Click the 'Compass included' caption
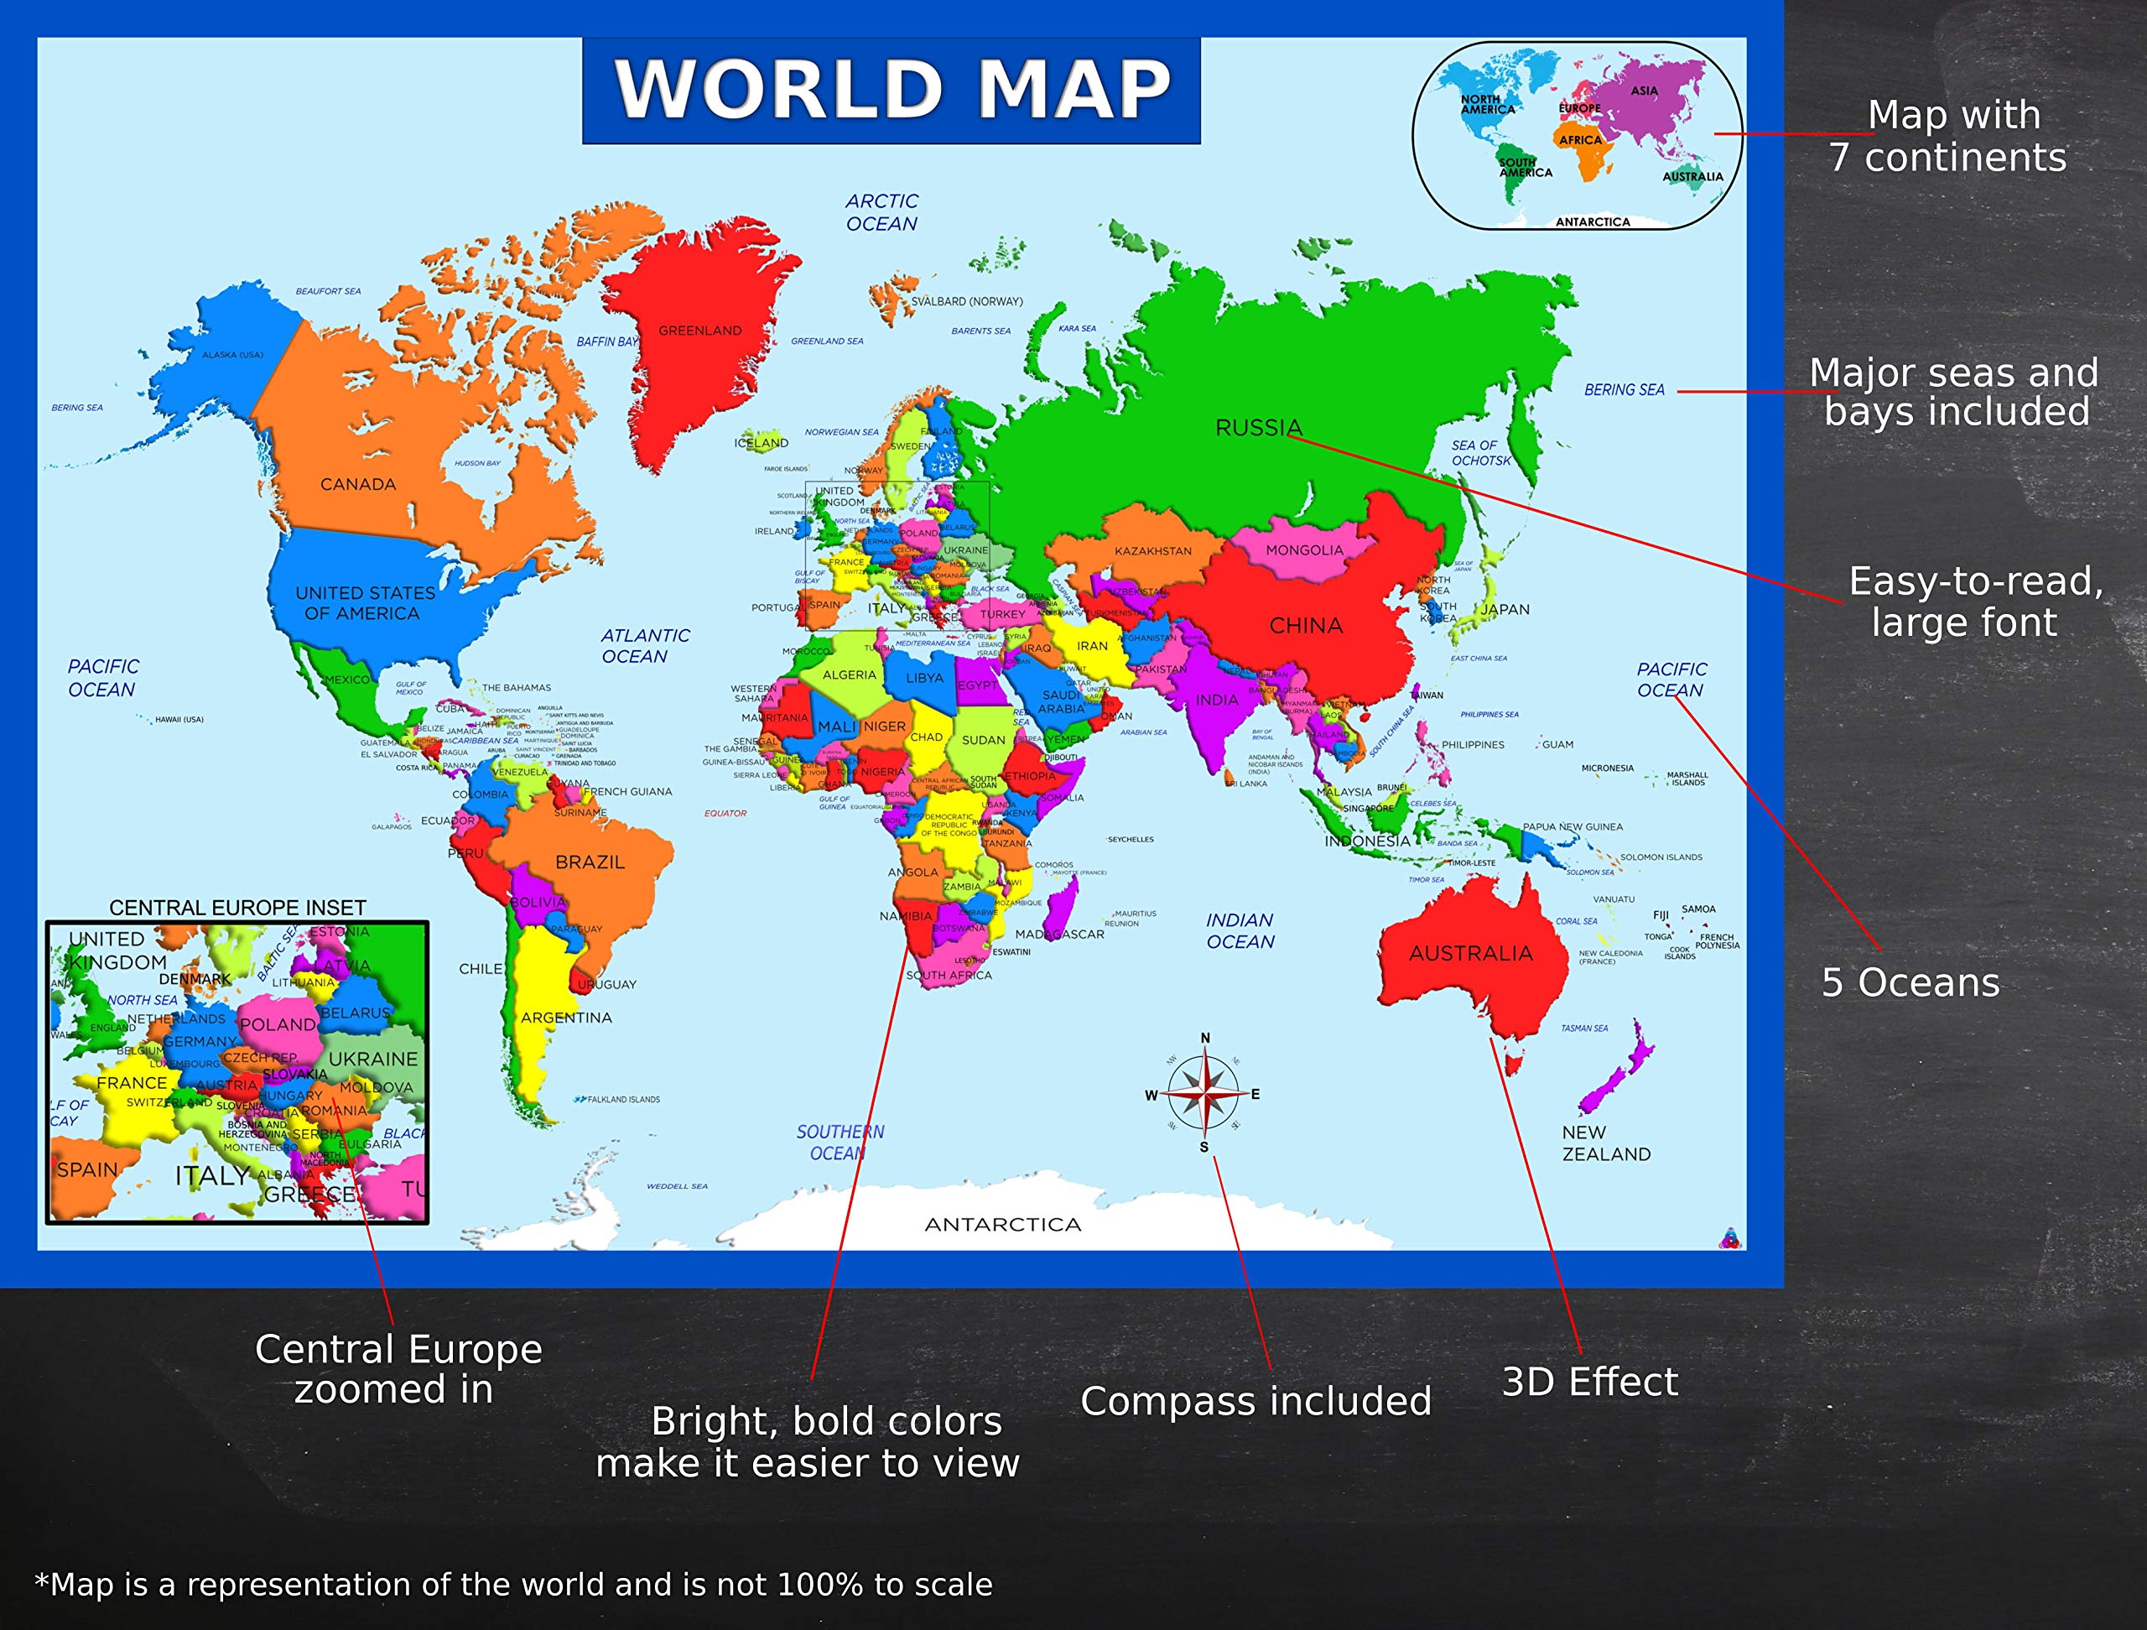Image resolution: width=2147 pixels, height=1630 pixels. point(1256,1401)
